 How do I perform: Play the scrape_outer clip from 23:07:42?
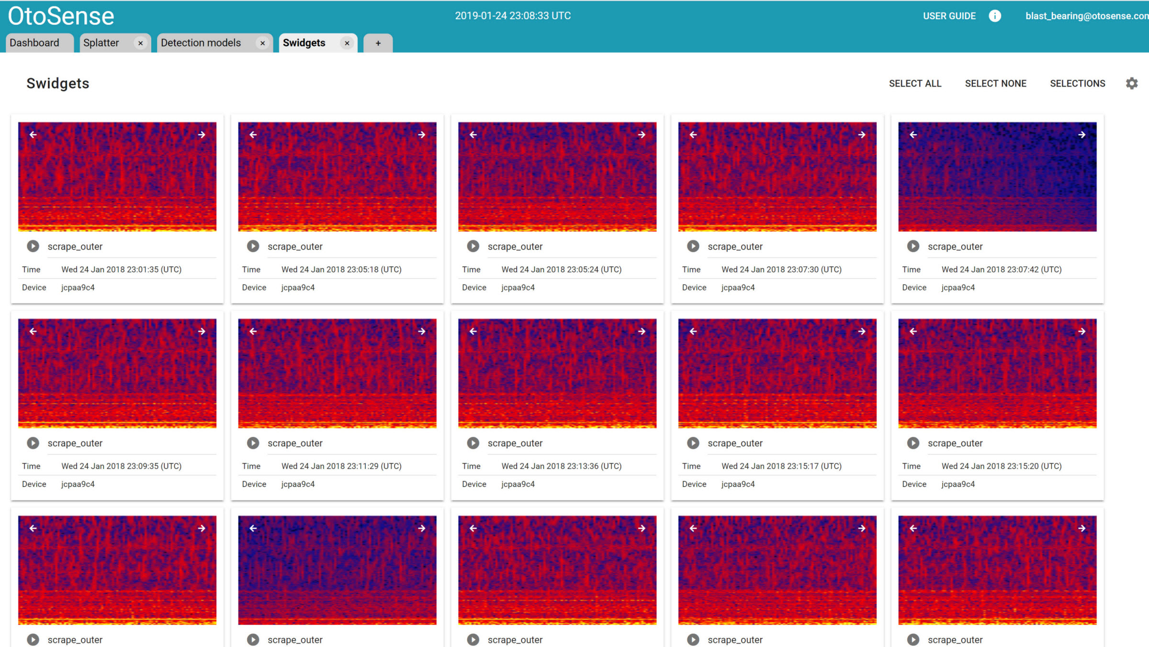coord(913,246)
